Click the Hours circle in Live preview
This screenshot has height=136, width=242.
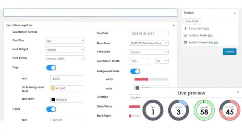click(178, 110)
